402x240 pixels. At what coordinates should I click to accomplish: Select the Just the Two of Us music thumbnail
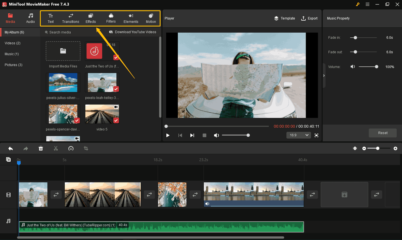coord(102,51)
